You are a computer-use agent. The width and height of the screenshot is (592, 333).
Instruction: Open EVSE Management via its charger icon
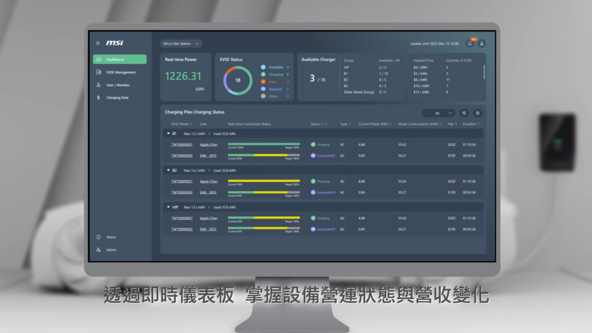tap(98, 72)
